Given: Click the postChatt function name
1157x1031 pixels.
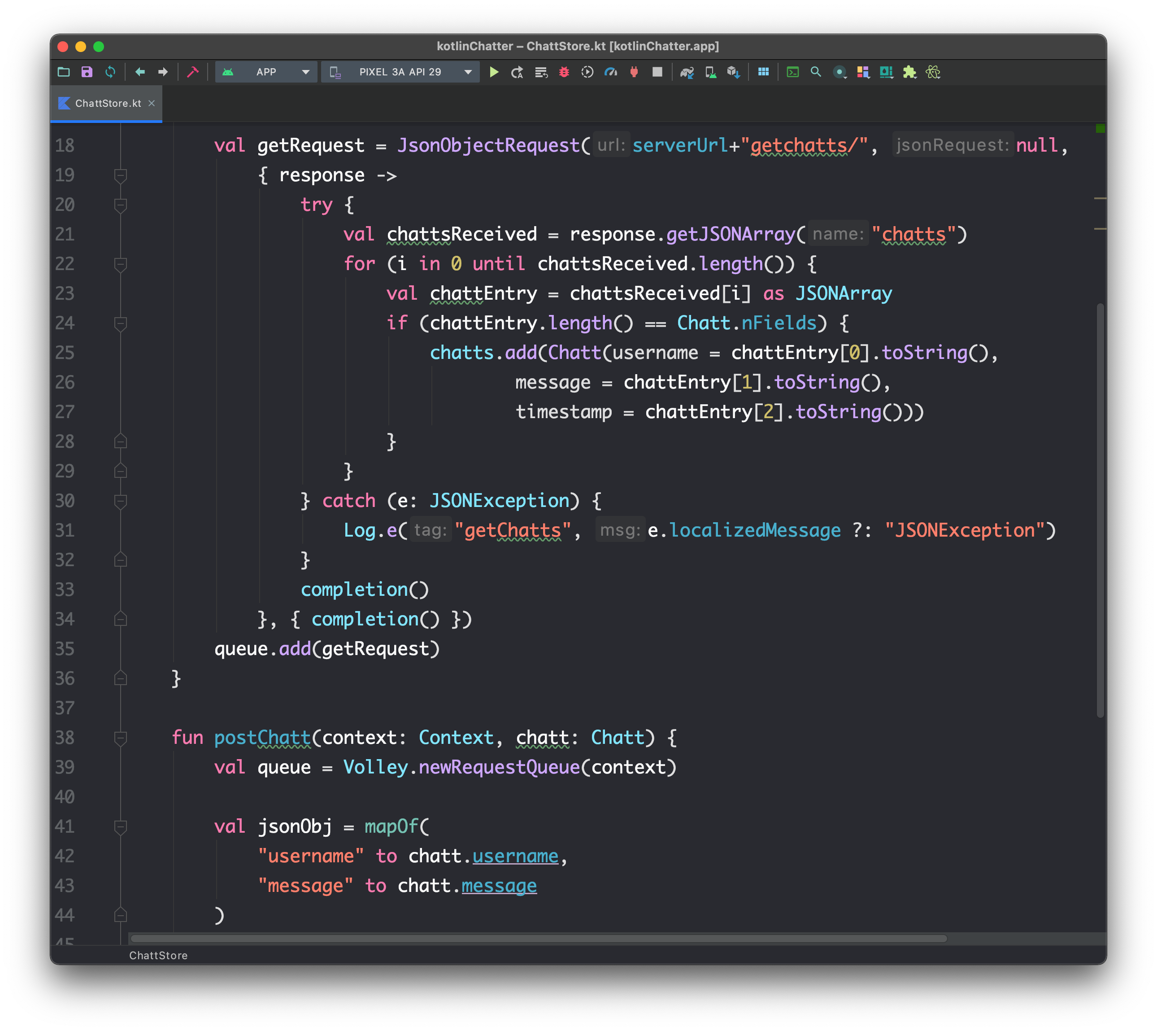Looking at the screenshot, I should click(262, 738).
